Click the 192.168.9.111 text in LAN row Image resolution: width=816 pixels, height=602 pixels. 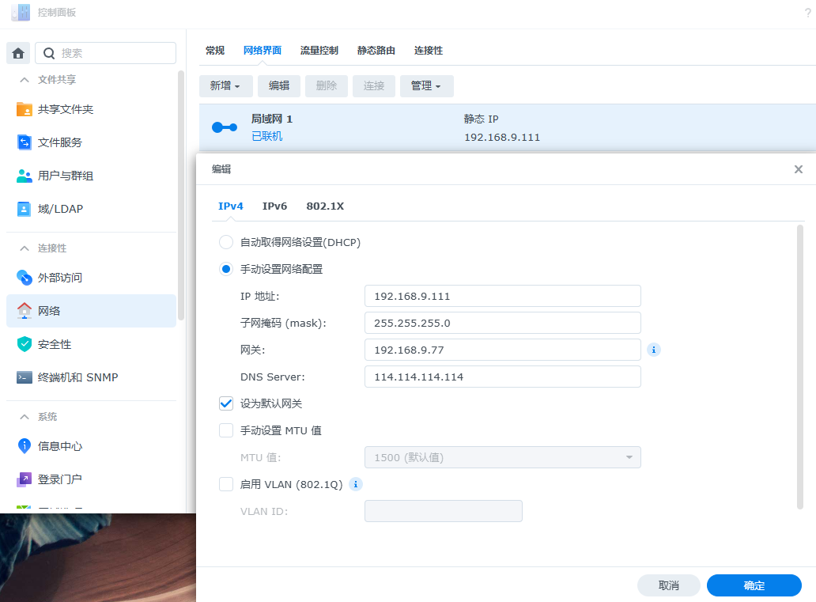point(502,138)
